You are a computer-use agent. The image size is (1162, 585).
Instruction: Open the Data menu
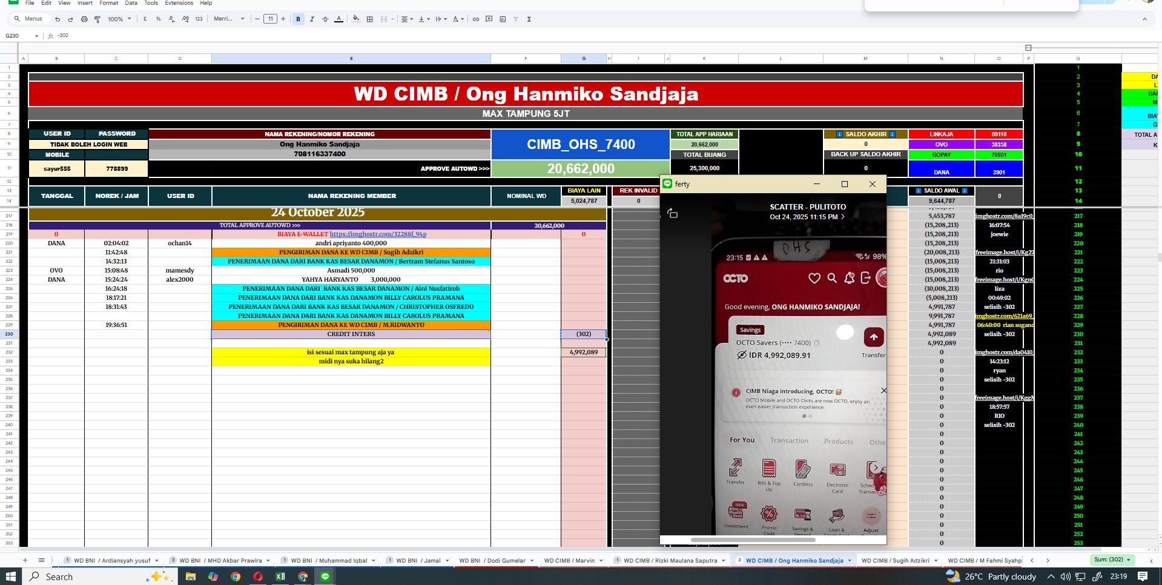131,3
